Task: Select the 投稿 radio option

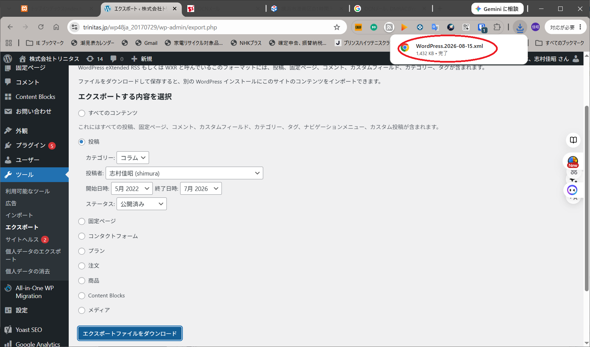Action: [x=82, y=142]
